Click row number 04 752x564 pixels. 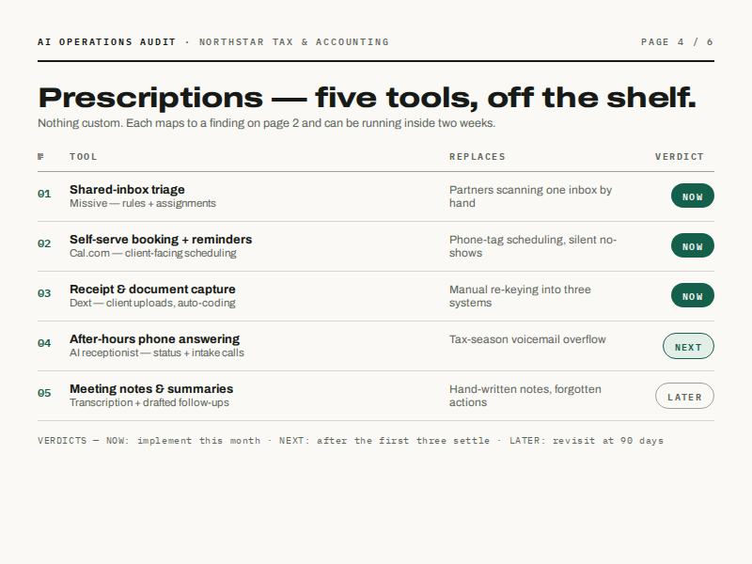(44, 343)
